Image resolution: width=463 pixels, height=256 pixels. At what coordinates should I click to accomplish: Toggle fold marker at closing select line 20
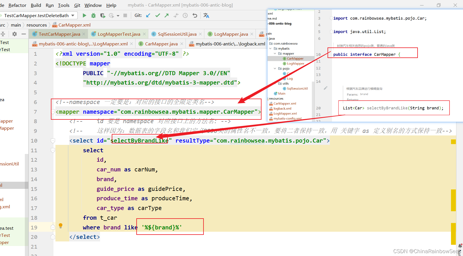pos(53,237)
